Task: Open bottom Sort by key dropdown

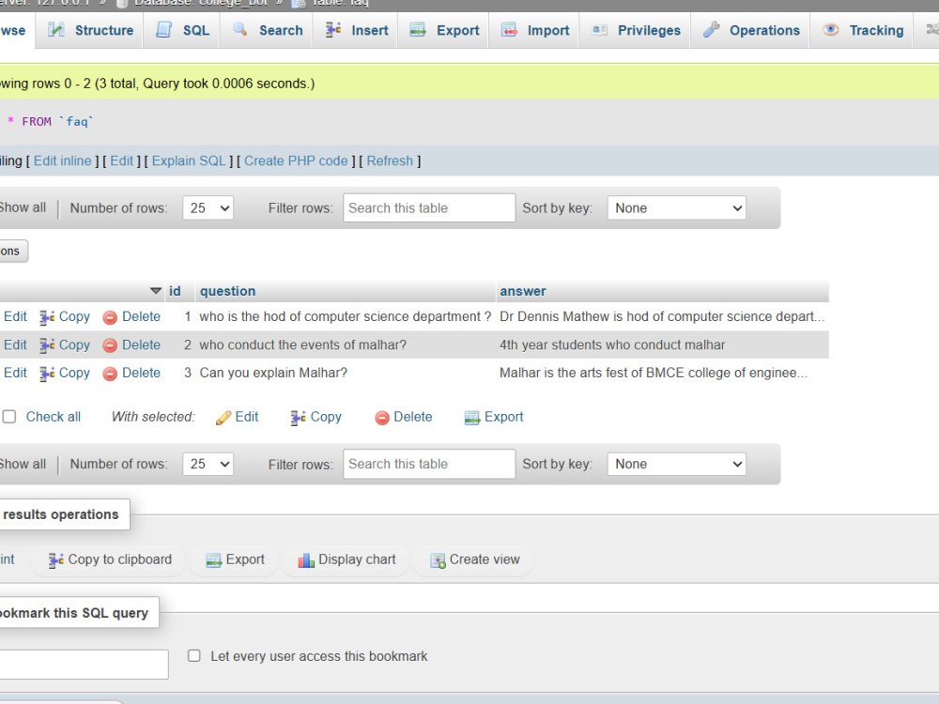Action: click(677, 464)
